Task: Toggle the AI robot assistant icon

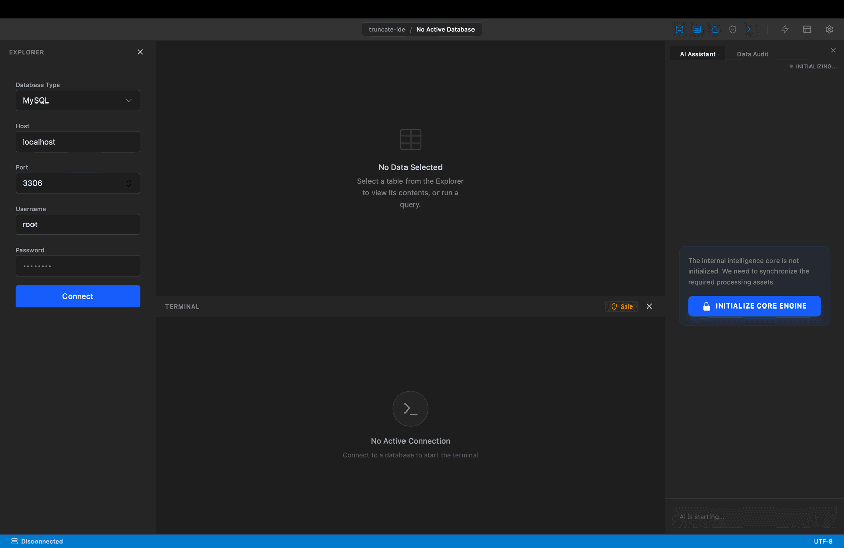Action: [715, 29]
